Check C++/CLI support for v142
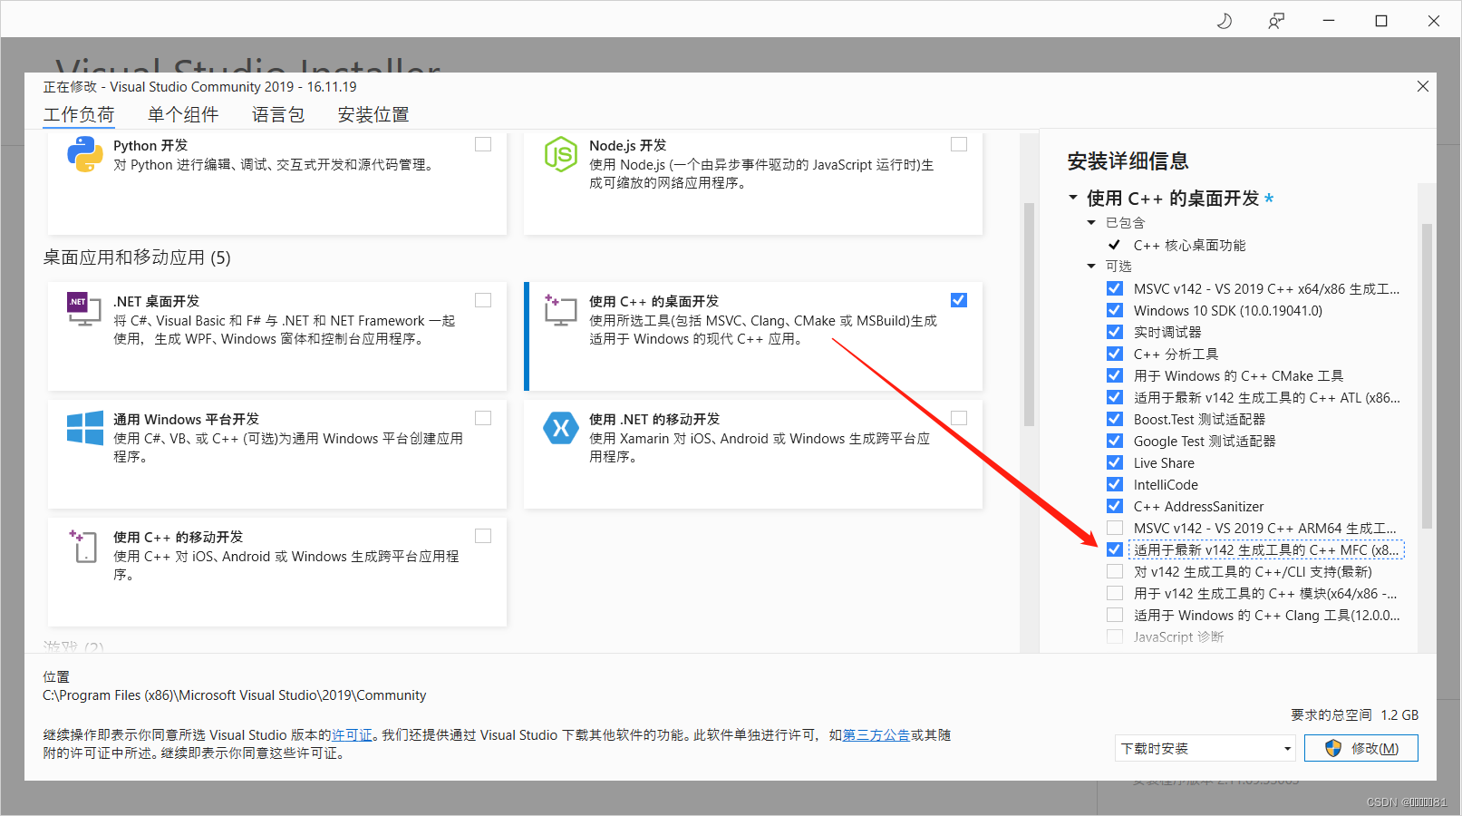 1115,571
